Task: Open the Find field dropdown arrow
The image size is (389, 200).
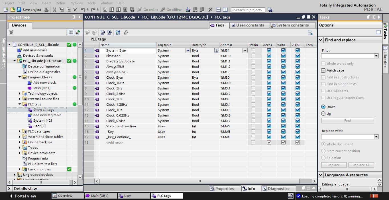Action: point(376,56)
